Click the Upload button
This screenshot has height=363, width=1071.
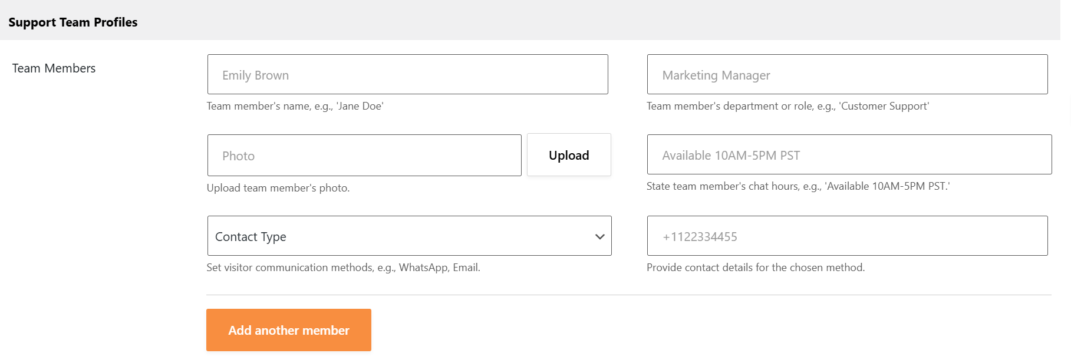click(569, 155)
